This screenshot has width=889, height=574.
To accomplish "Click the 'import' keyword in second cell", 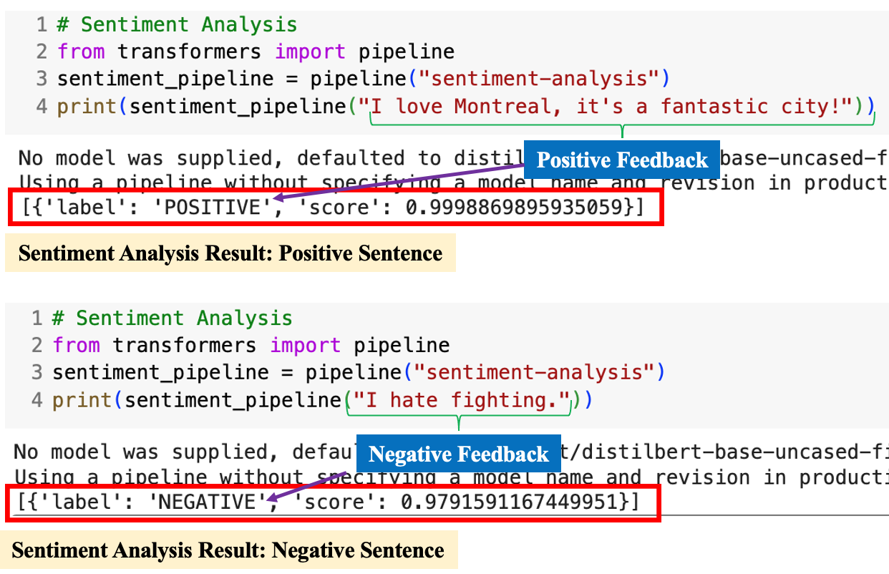I will tap(304, 346).
